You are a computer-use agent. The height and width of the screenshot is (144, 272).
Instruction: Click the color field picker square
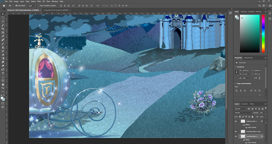point(250,34)
